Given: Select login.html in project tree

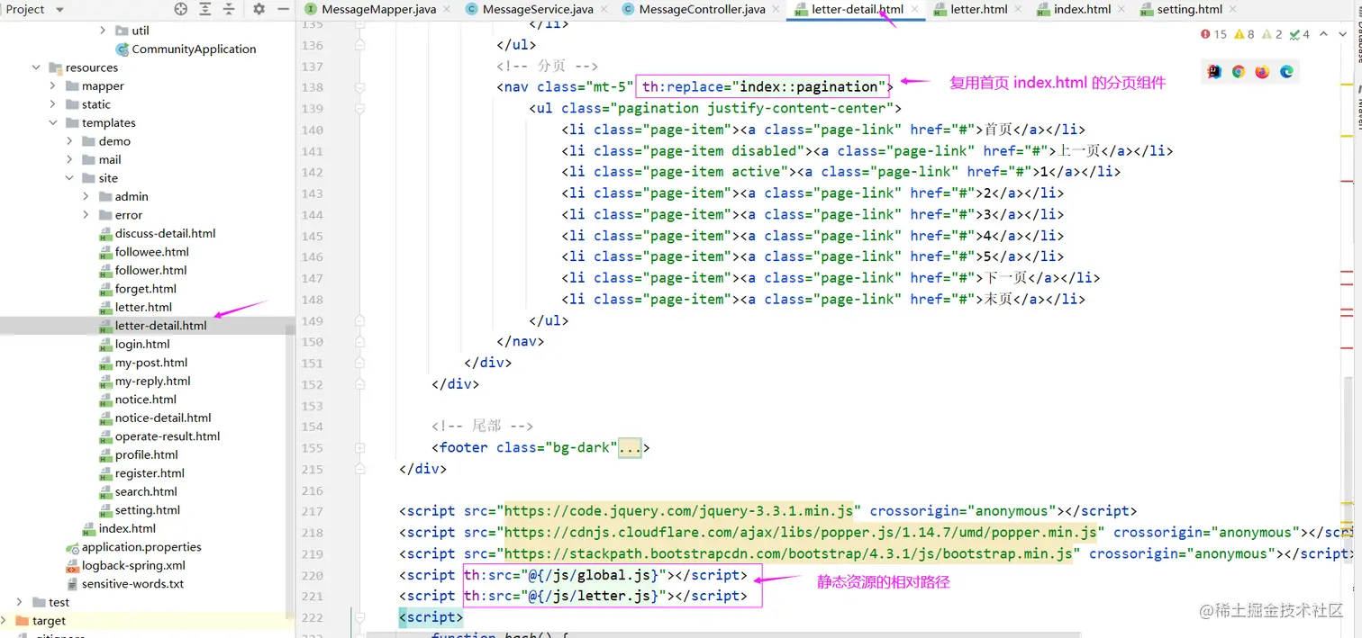Looking at the screenshot, I should [141, 345].
